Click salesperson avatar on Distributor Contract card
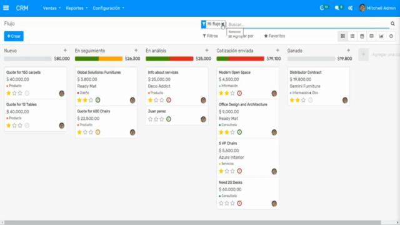The image size is (400, 225). pyautogui.click(x=345, y=100)
